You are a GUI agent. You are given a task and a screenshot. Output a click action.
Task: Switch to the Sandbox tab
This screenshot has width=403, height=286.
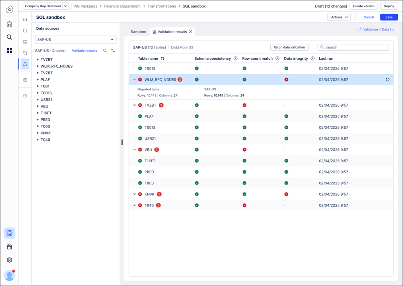coord(138,32)
